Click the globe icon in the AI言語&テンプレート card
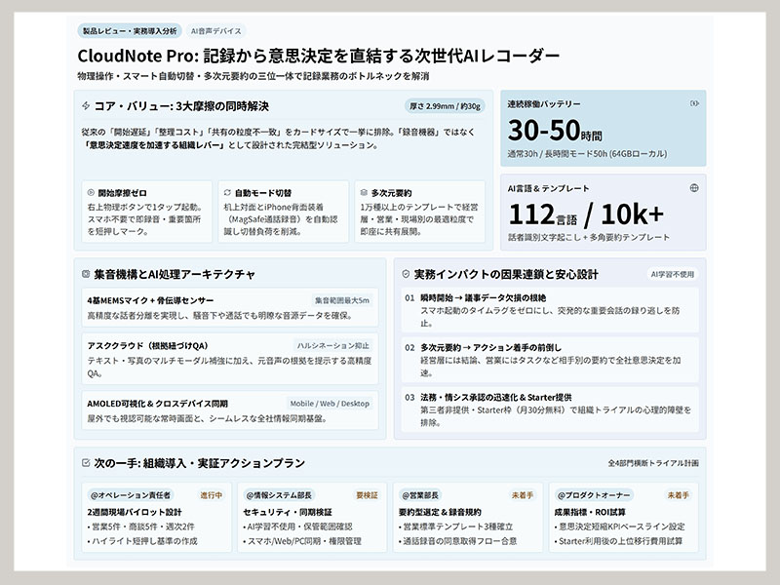Screen dimensions: 780x585 [x=694, y=188]
